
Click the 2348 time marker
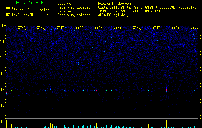[x=156, y=28]
